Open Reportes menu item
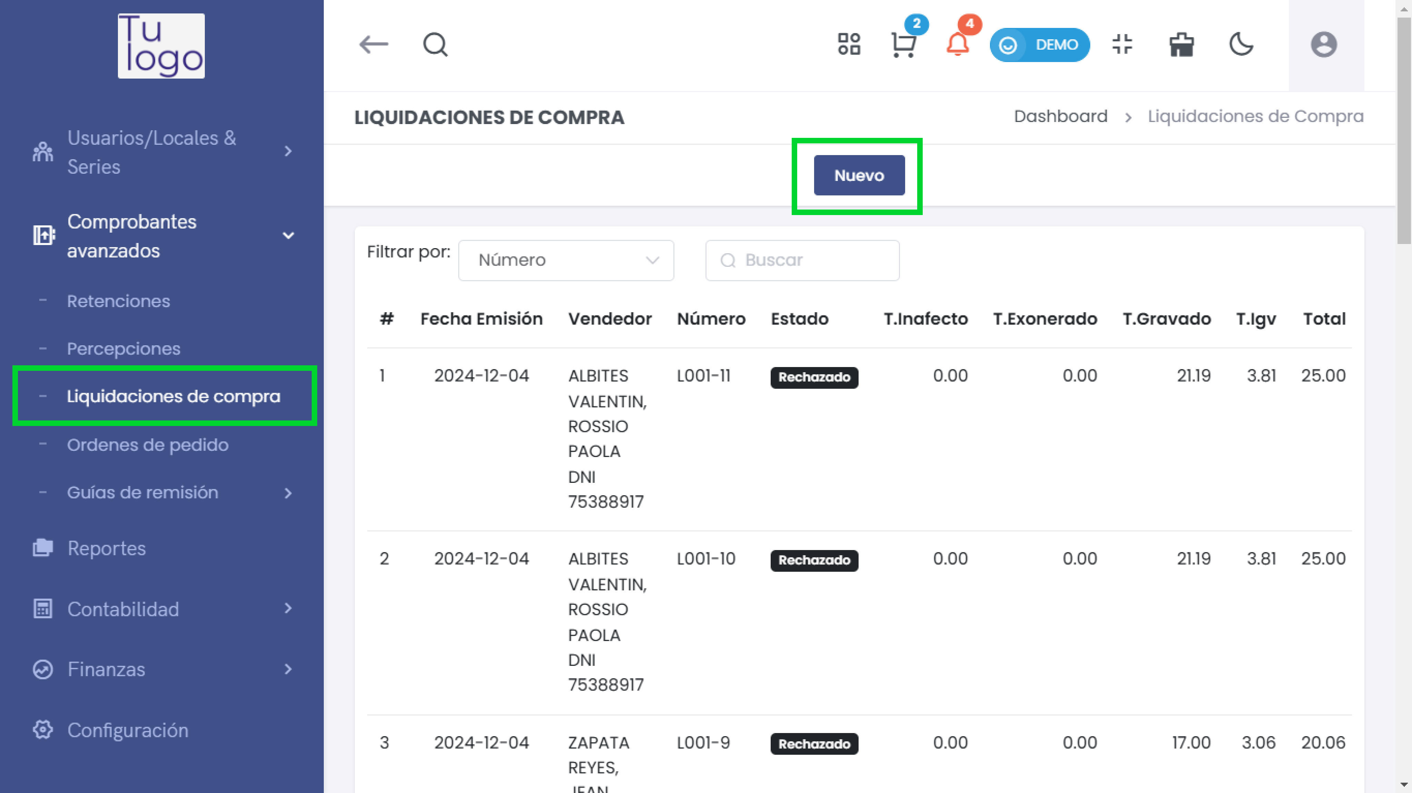 pos(107,549)
